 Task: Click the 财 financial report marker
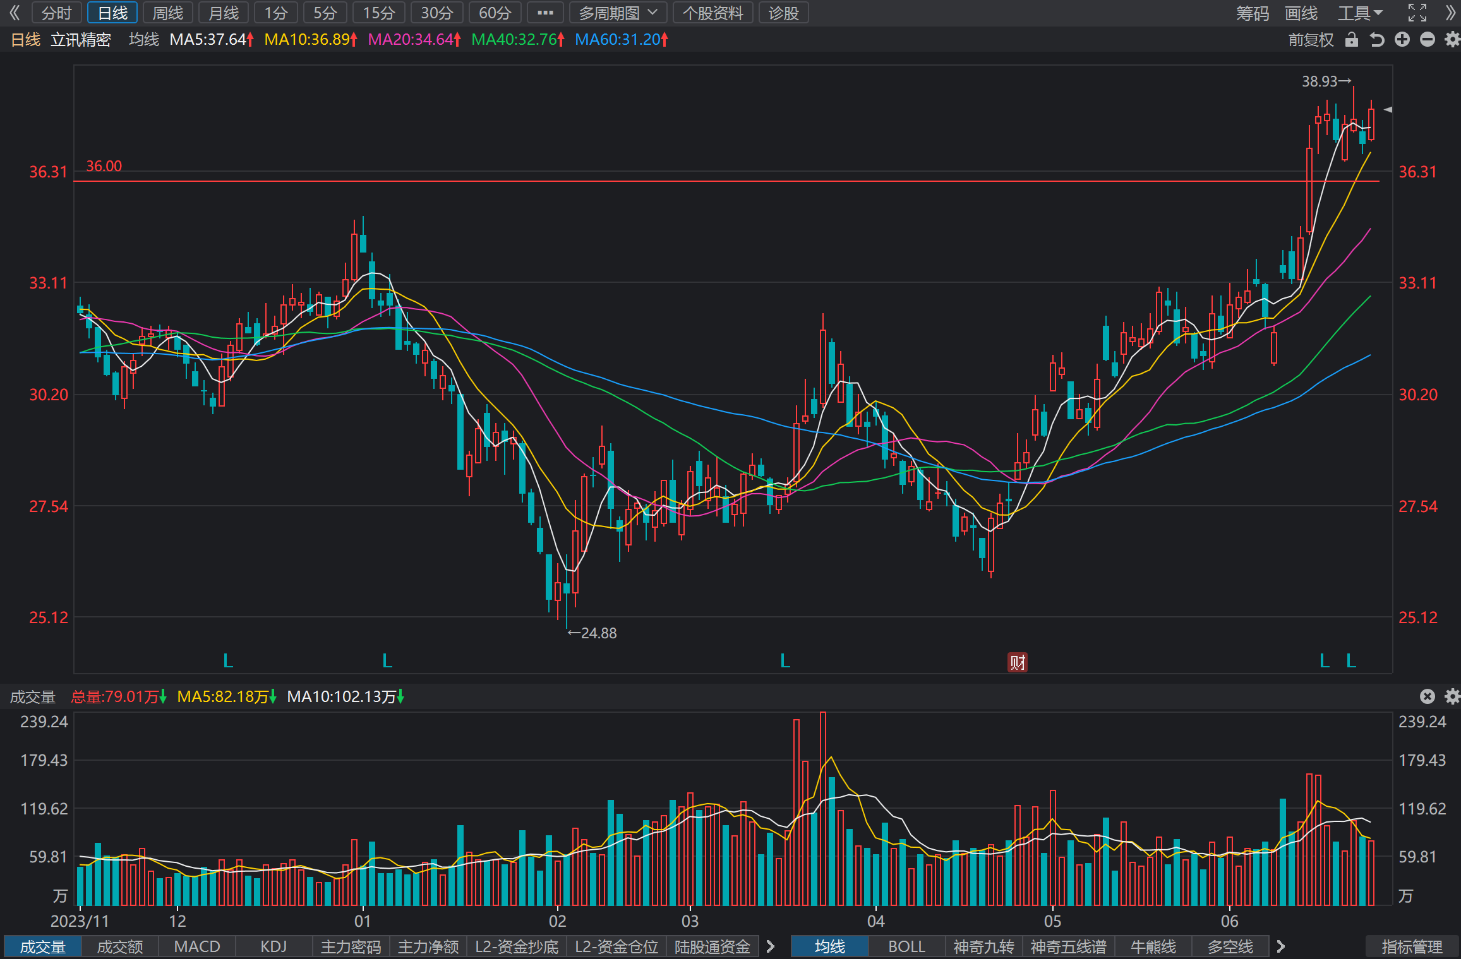point(1017,662)
